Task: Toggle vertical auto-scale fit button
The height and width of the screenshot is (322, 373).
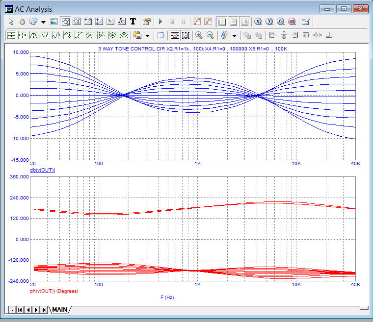Action: [186, 35]
